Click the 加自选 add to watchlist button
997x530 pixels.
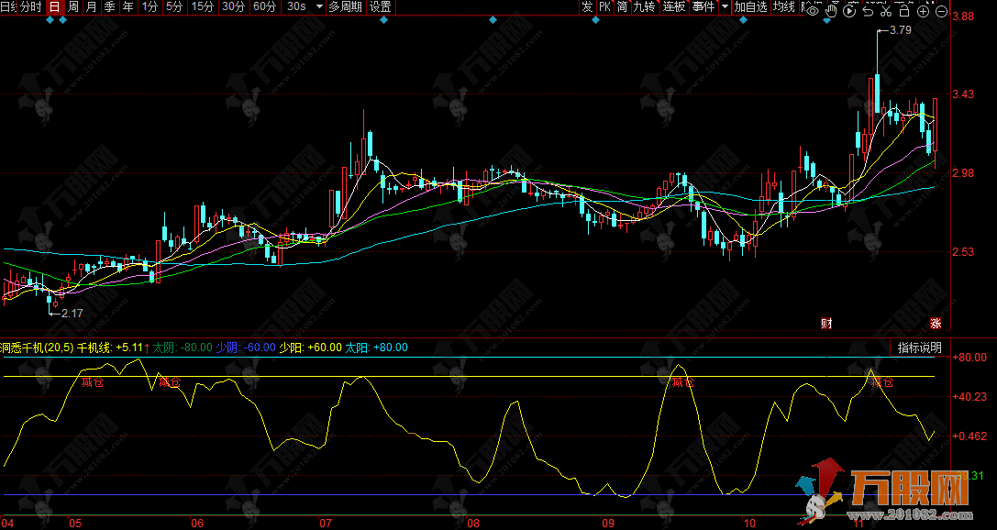pos(750,6)
